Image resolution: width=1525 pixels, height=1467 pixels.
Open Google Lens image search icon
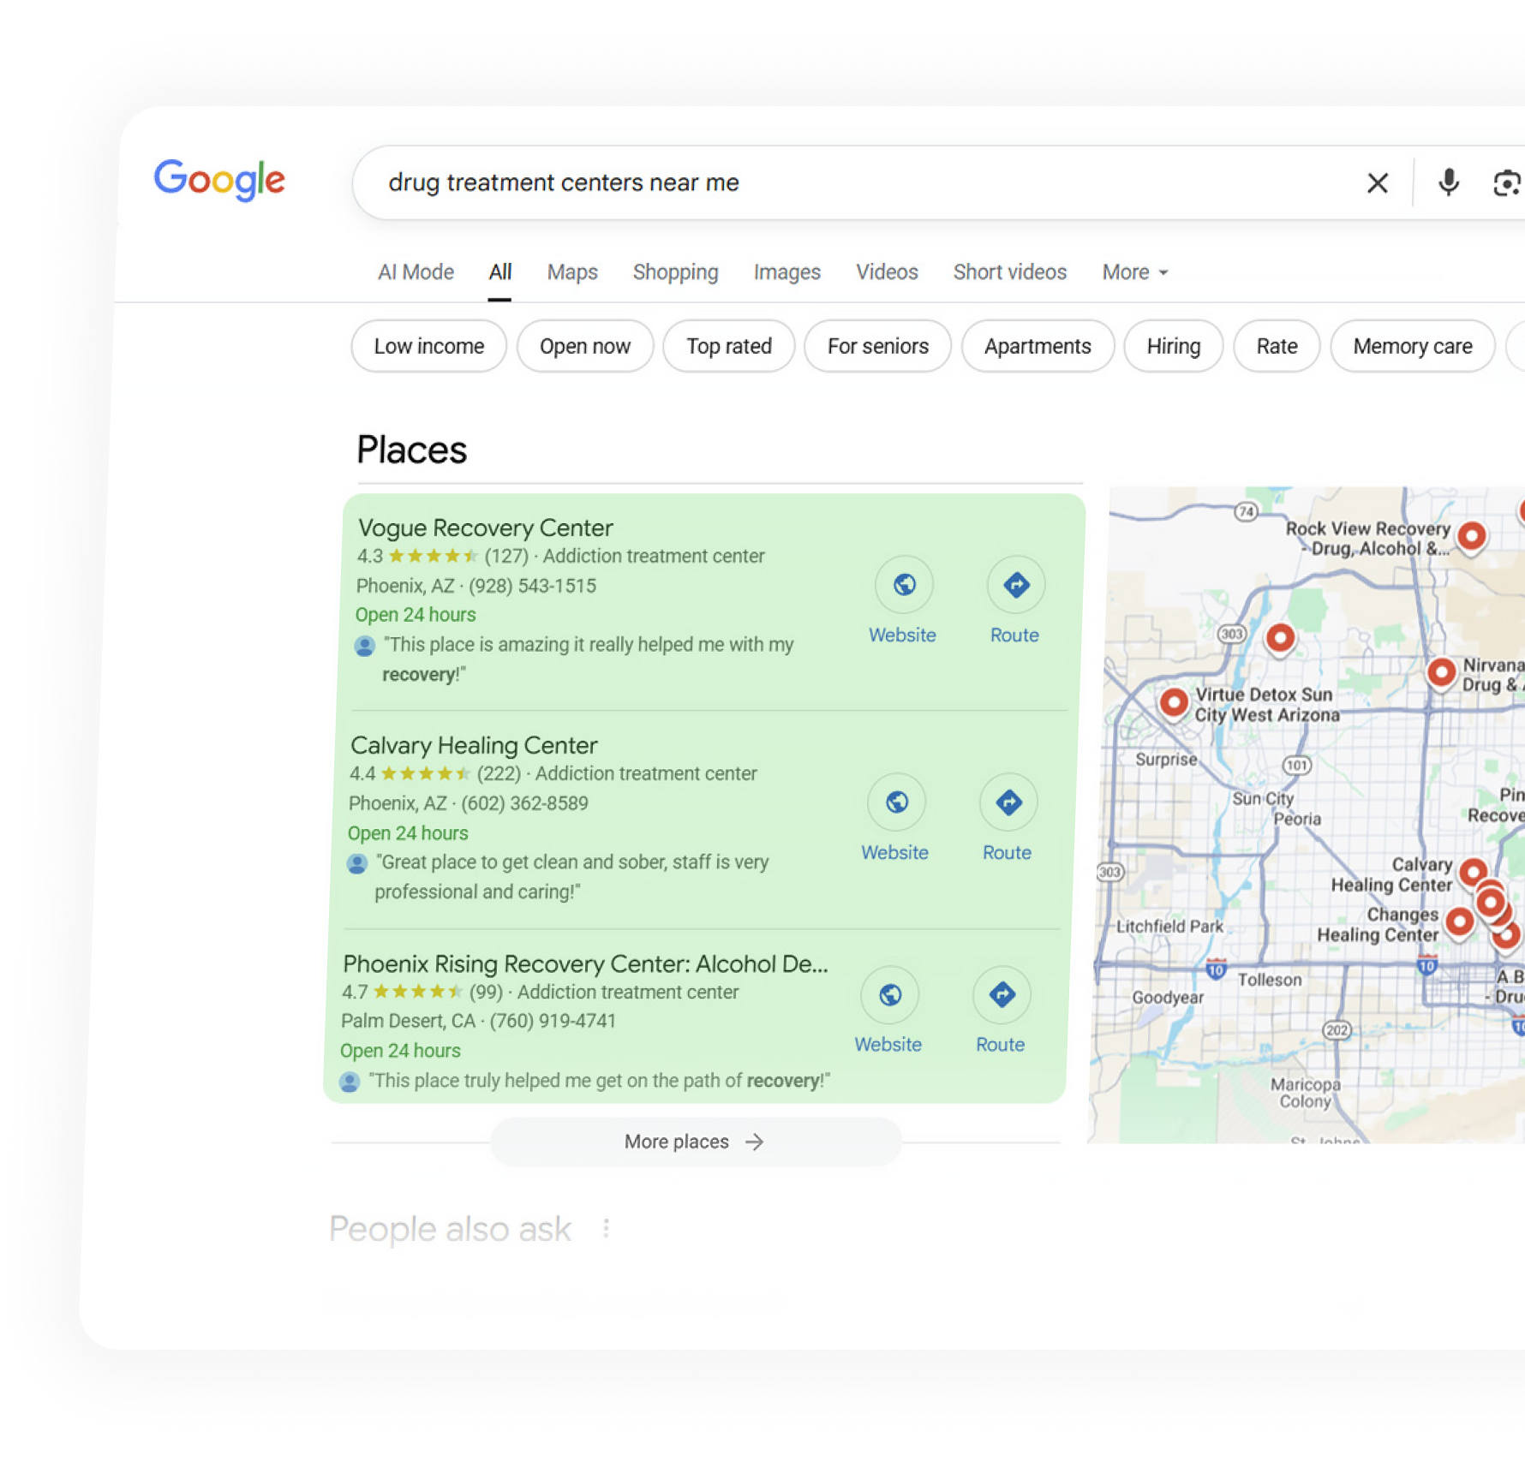[x=1505, y=182]
